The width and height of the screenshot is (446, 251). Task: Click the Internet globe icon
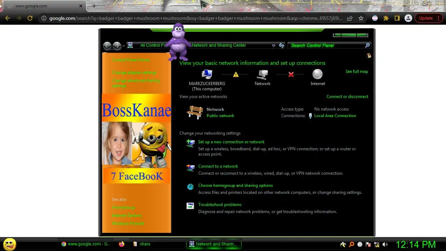[317, 74]
